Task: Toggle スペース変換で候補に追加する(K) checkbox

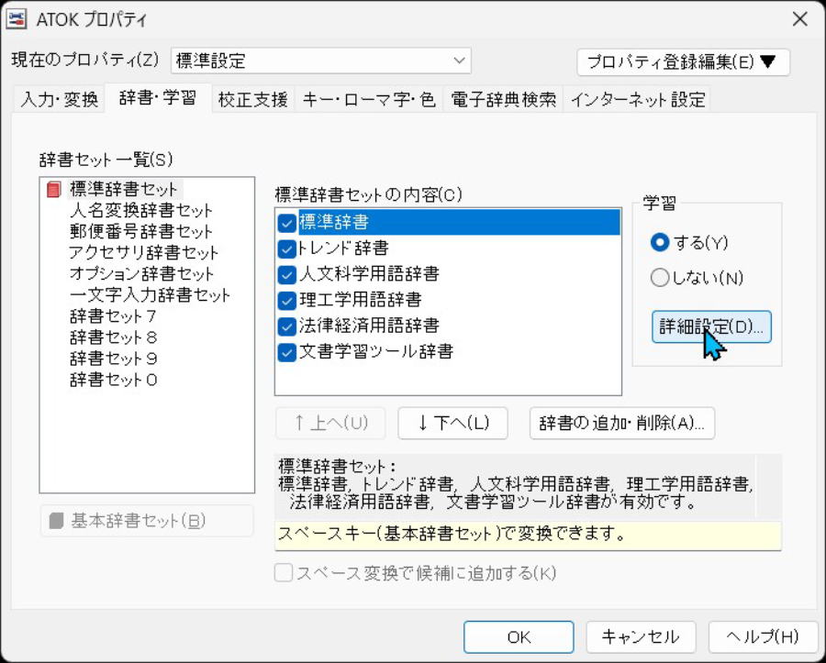Action: pyautogui.click(x=284, y=573)
